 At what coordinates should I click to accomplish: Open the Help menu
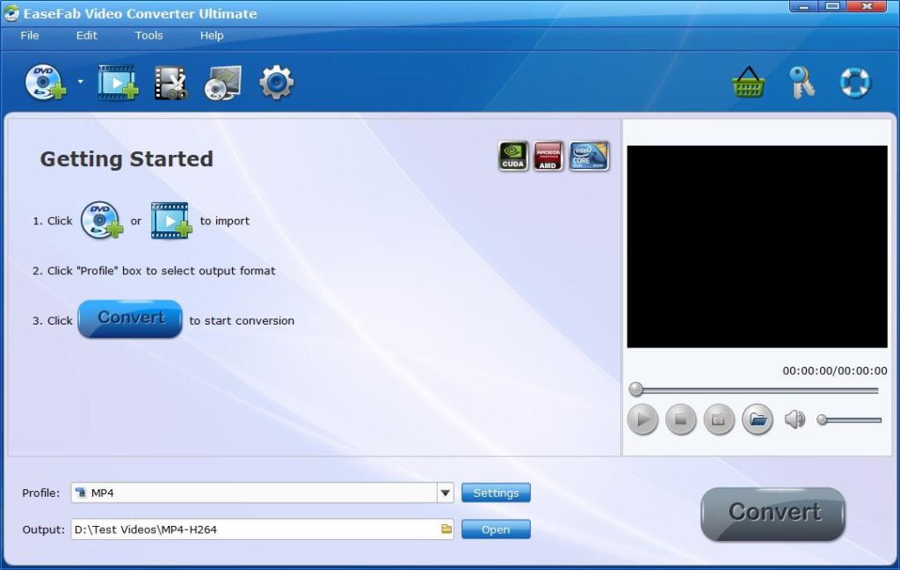click(x=211, y=35)
